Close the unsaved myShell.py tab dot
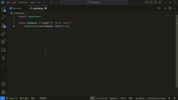Screen dimensions: 178x100 coord(46,8)
